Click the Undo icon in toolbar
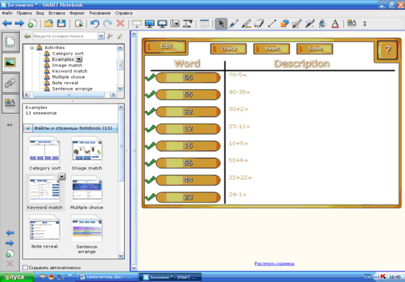 95,24
